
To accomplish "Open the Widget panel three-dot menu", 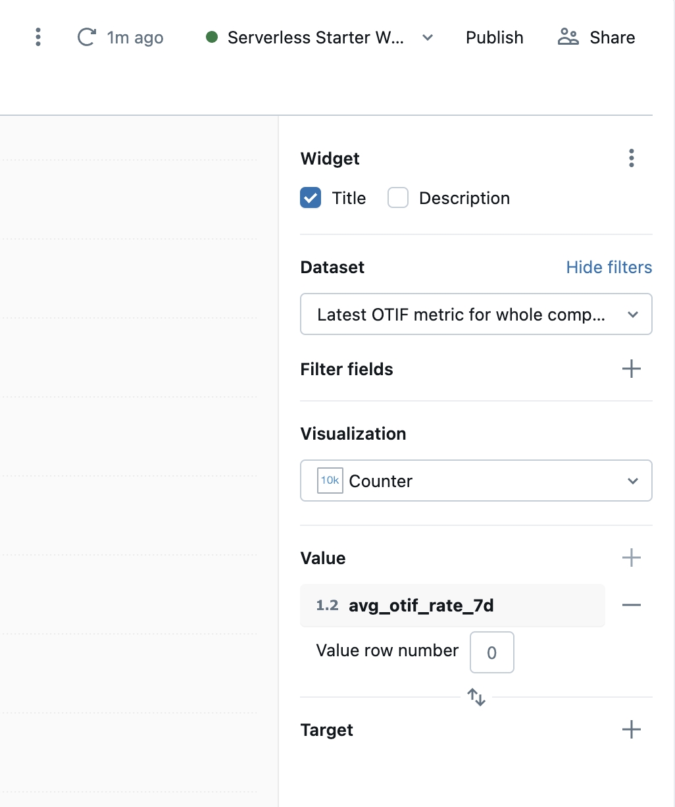I will pos(631,159).
